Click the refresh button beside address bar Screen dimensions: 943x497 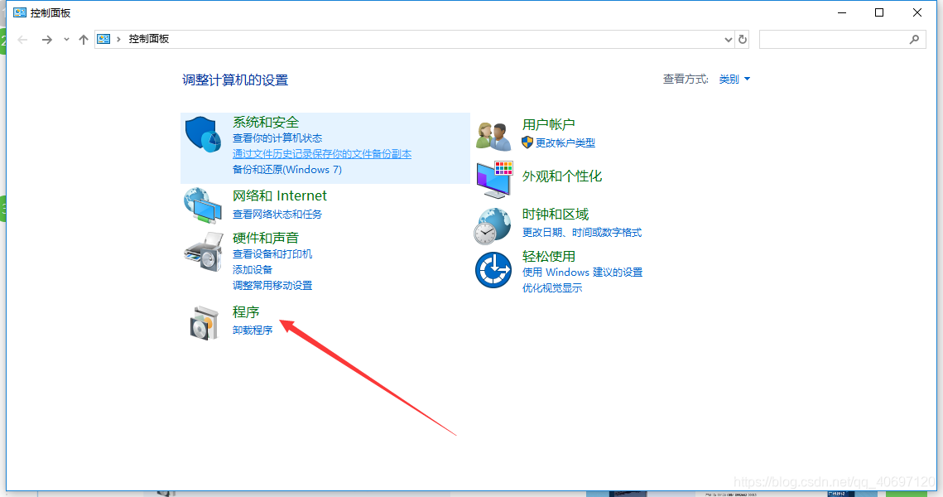tap(743, 39)
